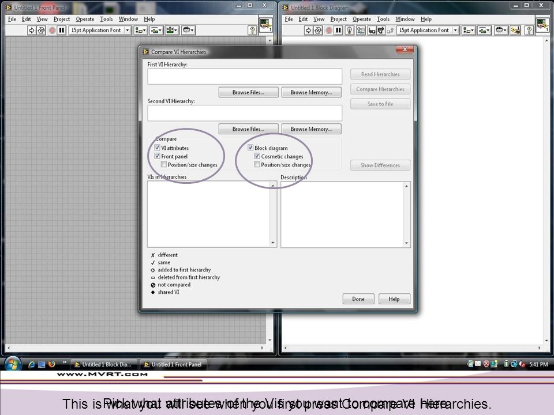Image resolution: width=554 pixels, height=415 pixels.
Task: Click Done button in Compare dialog
Action: point(358,299)
